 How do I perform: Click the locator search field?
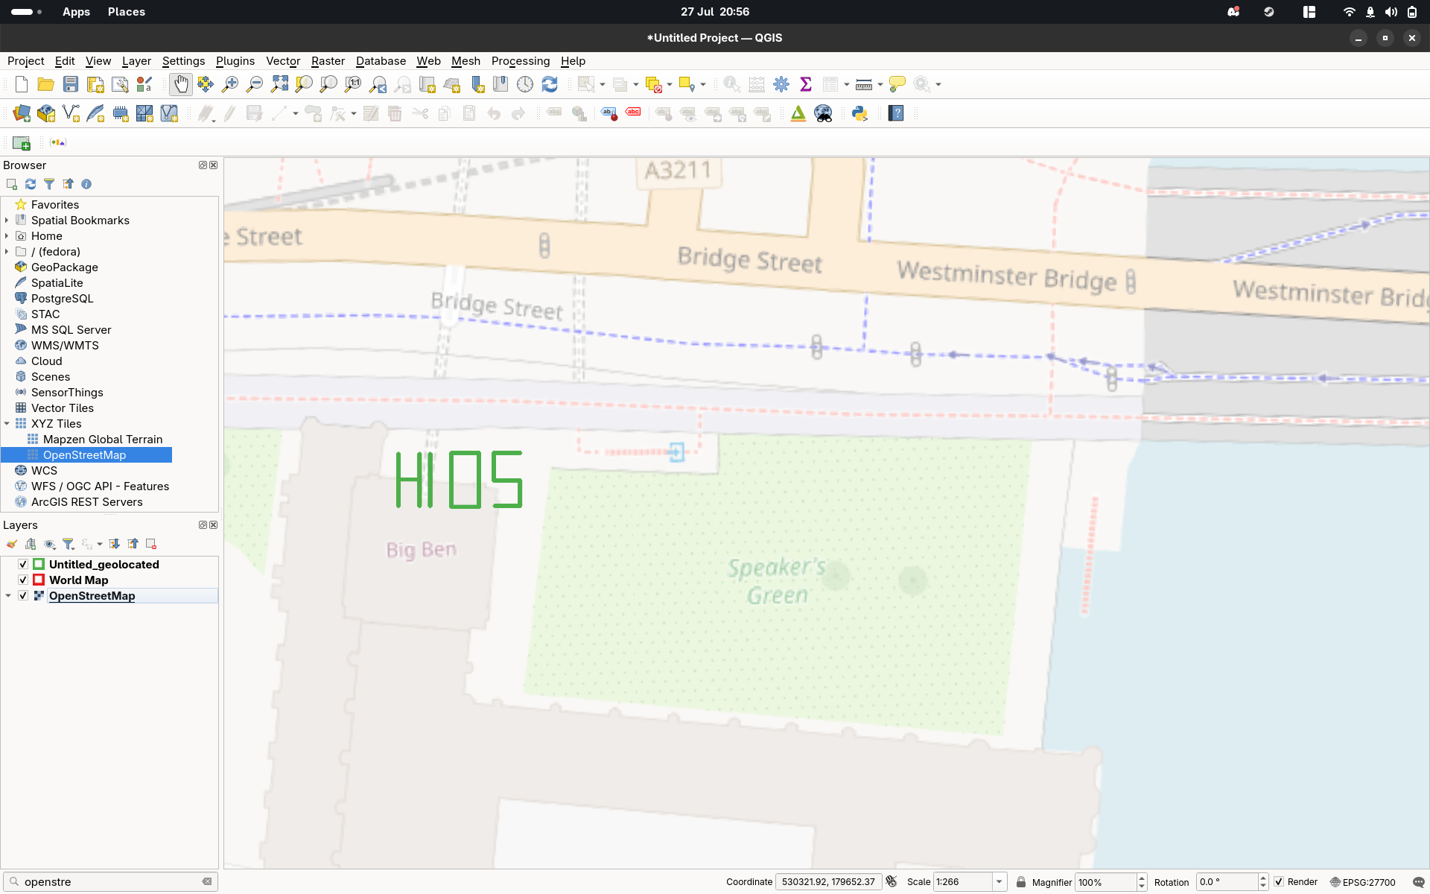coord(111,882)
